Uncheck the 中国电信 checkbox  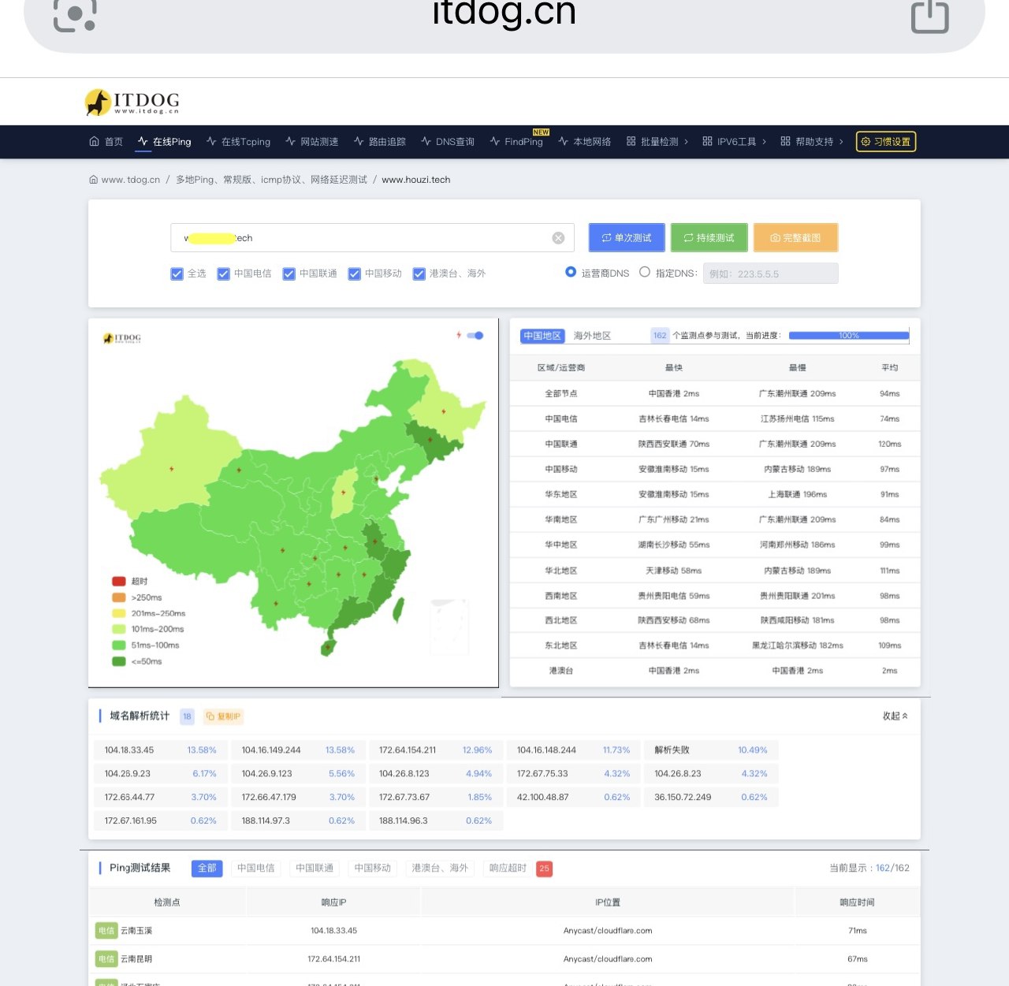[x=224, y=273]
